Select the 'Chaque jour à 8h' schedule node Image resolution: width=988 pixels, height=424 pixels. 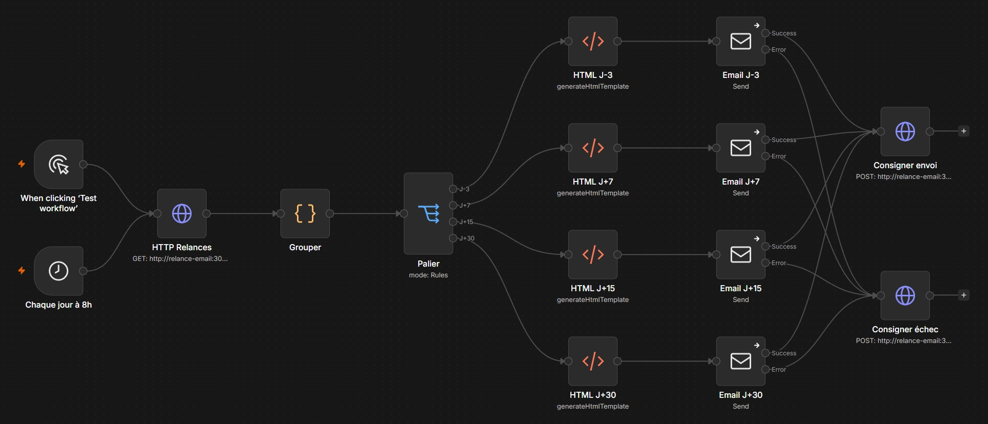[x=59, y=271]
